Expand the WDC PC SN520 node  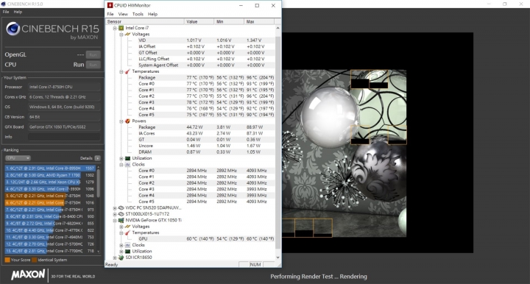[x=115, y=207]
